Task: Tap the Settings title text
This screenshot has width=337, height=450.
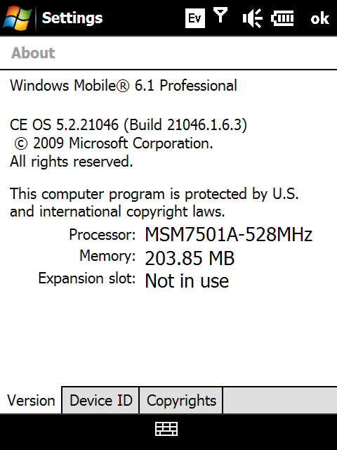Action: tap(72, 18)
